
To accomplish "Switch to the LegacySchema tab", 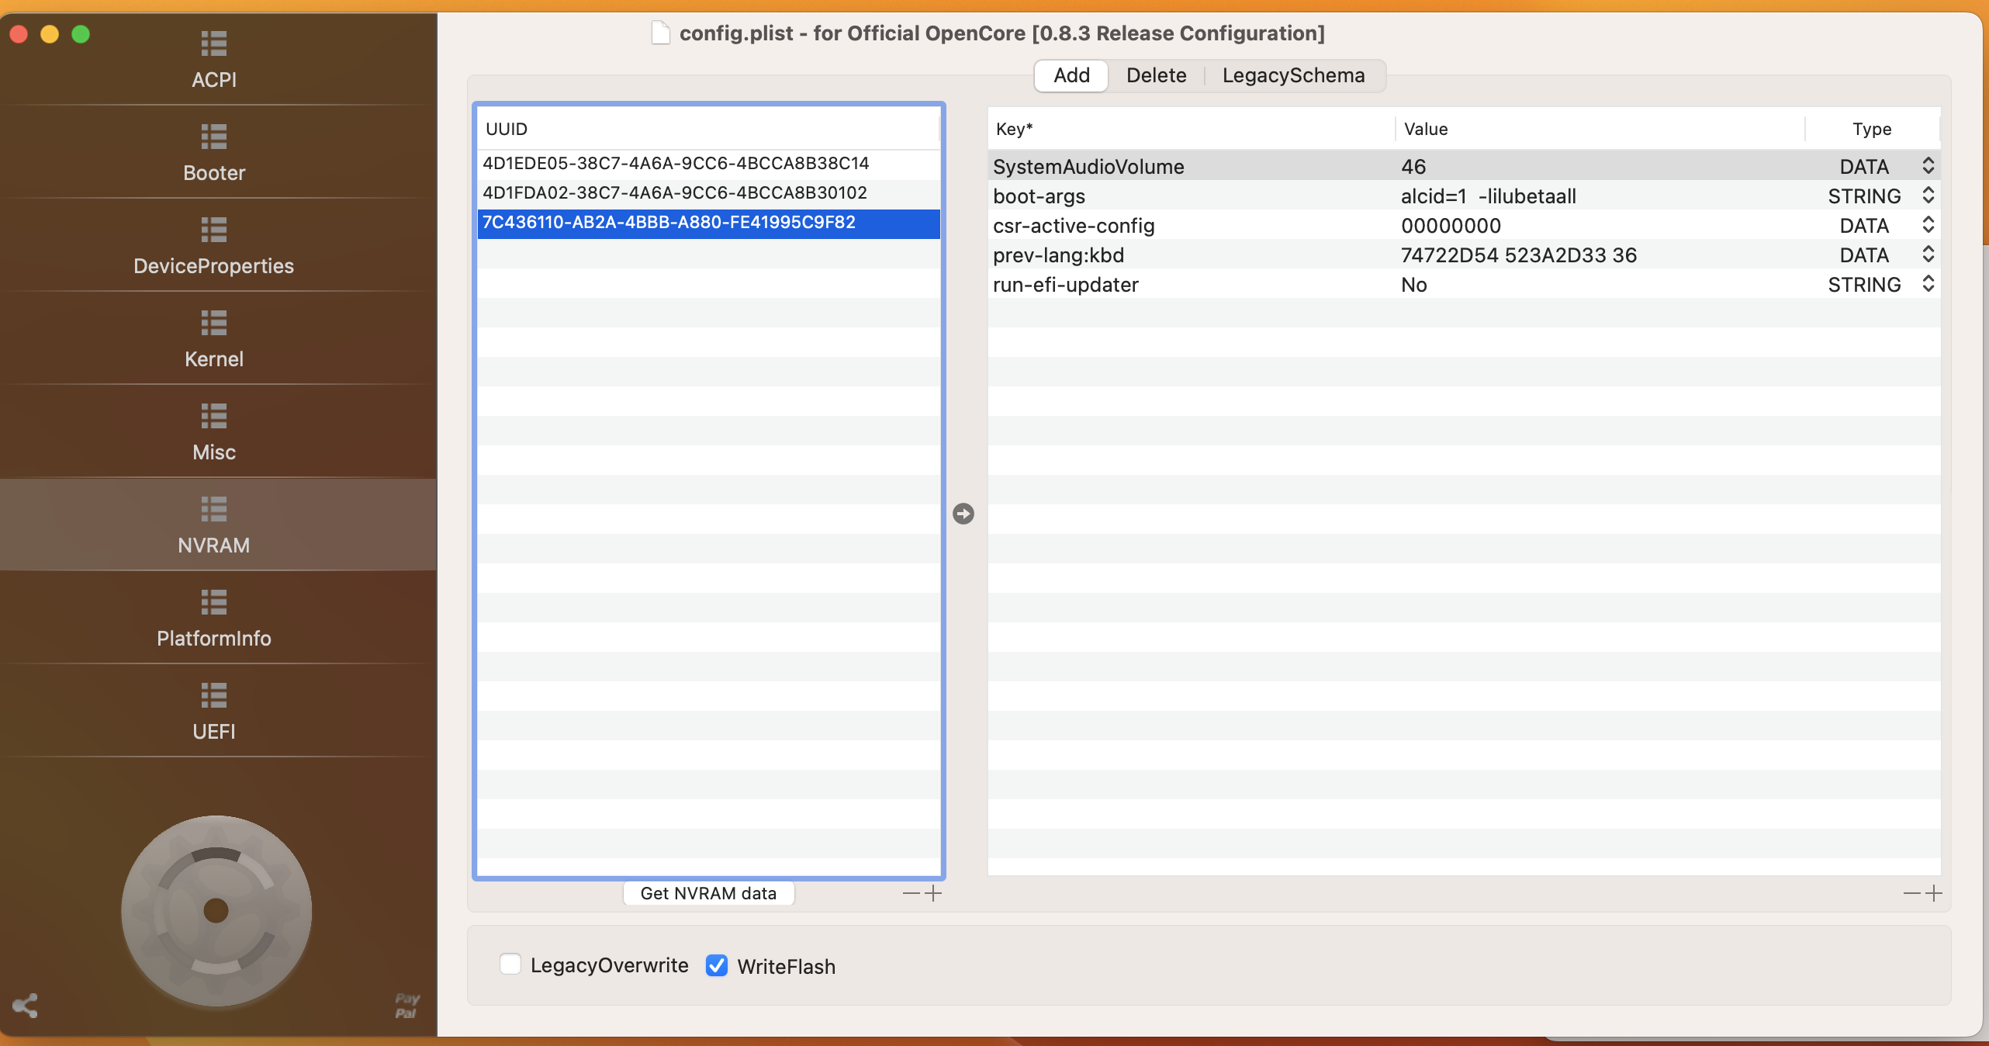I will click(x=1293, y=75).
